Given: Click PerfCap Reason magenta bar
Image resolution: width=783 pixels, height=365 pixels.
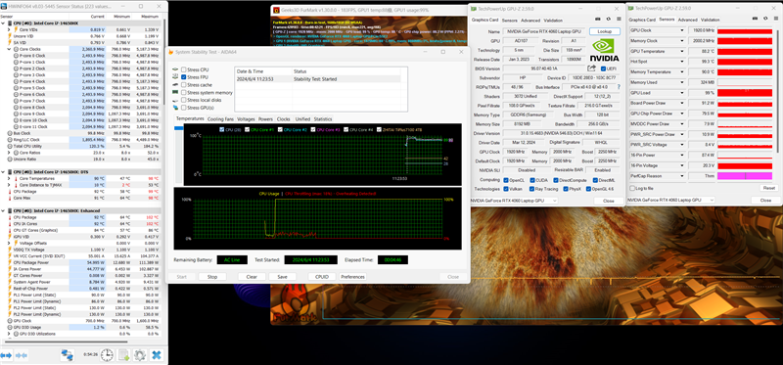Looking at the screenshot, I should pyautogui.click(x=746, y=176).
